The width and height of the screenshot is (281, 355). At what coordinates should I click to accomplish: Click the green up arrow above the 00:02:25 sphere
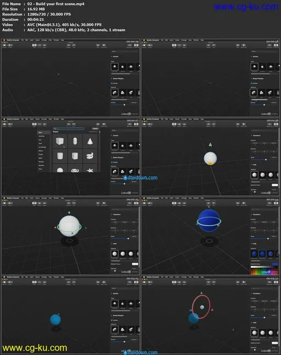pos(69,212)
